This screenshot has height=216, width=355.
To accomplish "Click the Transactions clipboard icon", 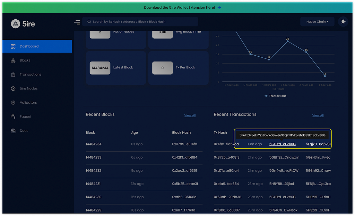I will [13, 75].
